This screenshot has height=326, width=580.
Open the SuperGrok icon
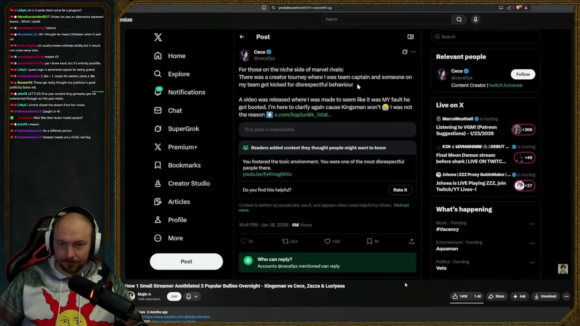(158, 129)
